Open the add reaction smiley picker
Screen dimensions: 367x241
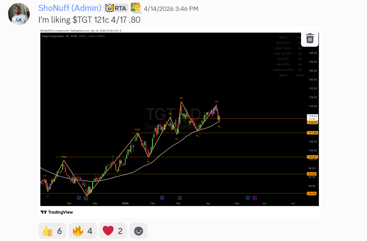[138, 231]
